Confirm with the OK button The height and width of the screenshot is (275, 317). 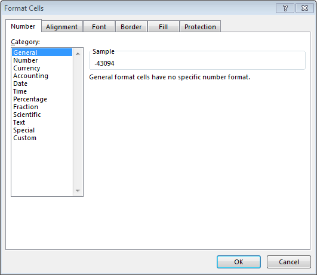(239, 262)
